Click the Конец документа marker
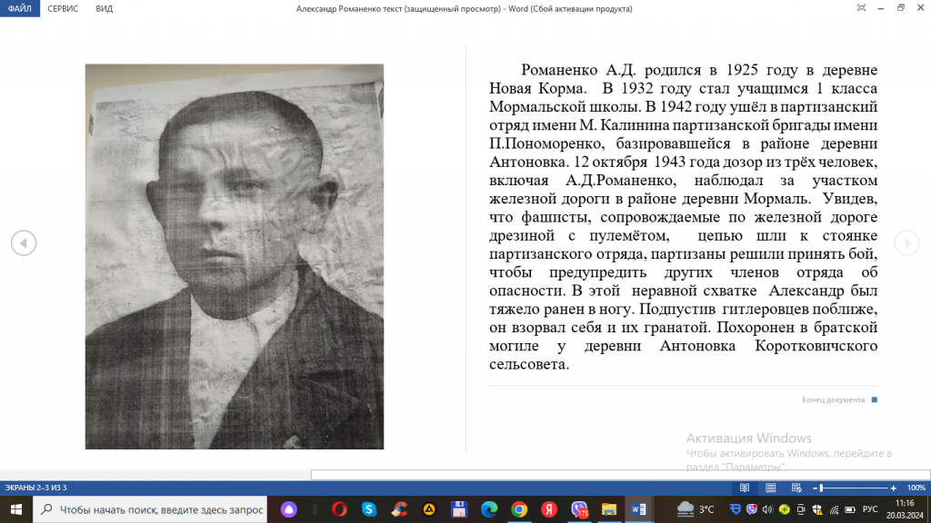The image size is (931, 523). point(839,400)
